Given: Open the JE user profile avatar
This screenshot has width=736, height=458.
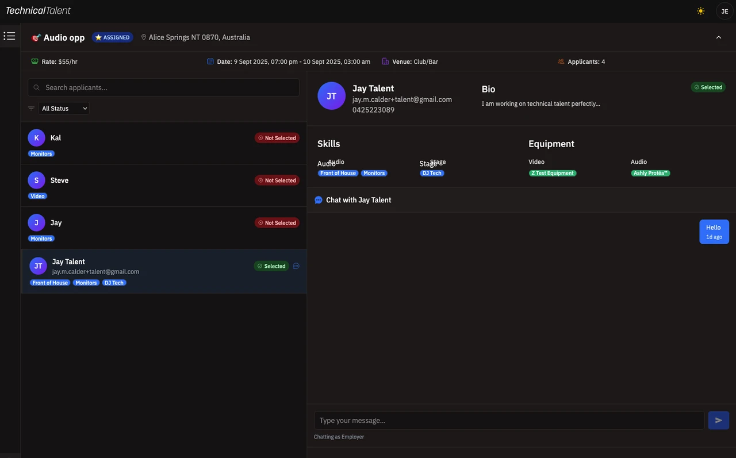Looking at the screenshot, I should tap(724, 11).
